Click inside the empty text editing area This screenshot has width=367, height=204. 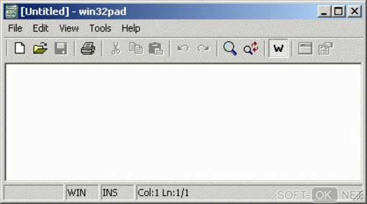coord(183,122)
